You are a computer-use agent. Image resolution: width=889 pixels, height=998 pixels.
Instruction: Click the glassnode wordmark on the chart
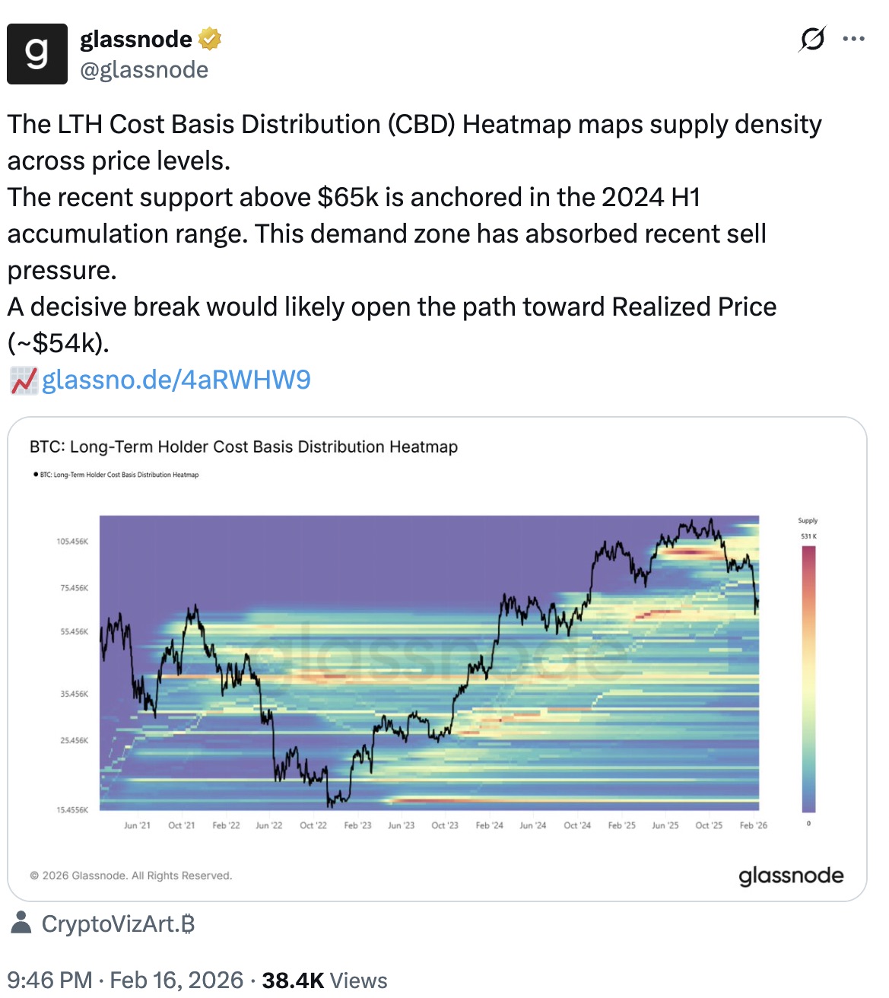(x=792, y=876)
